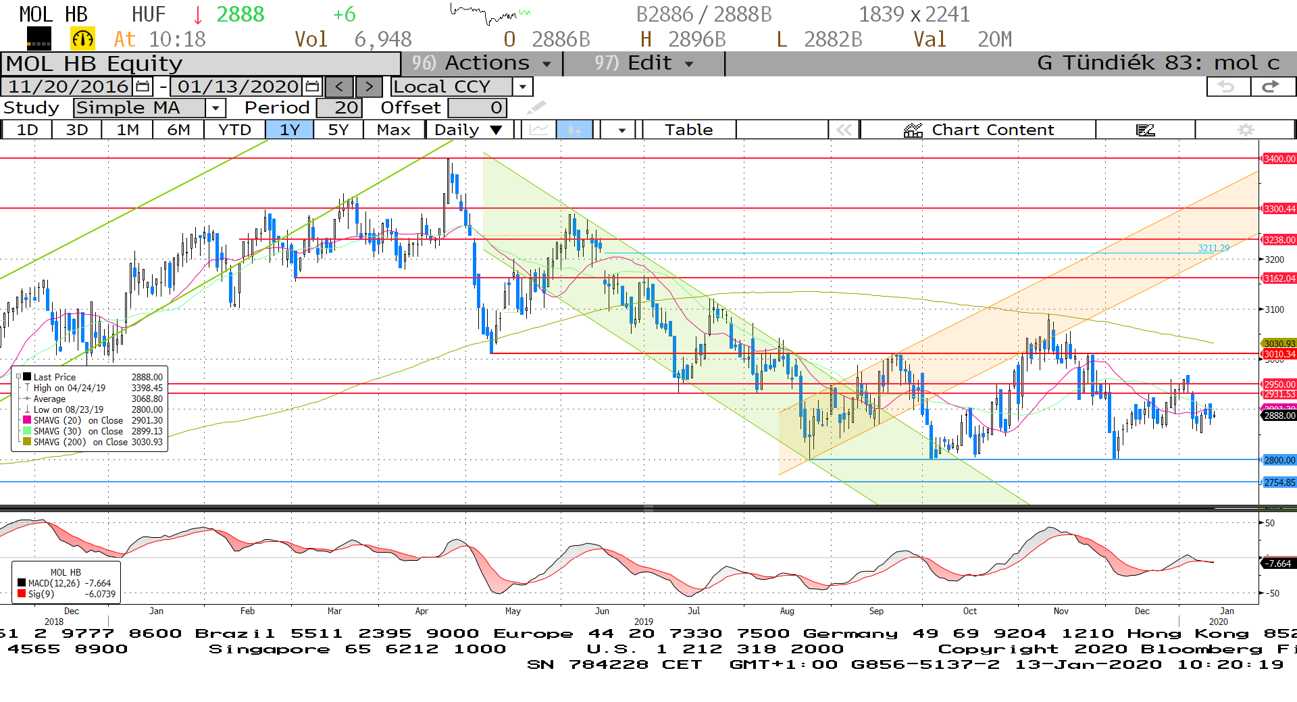The image size is (1297, 702).
Task: Click the 3238.00 red price label
Action: pos(1279,240)
